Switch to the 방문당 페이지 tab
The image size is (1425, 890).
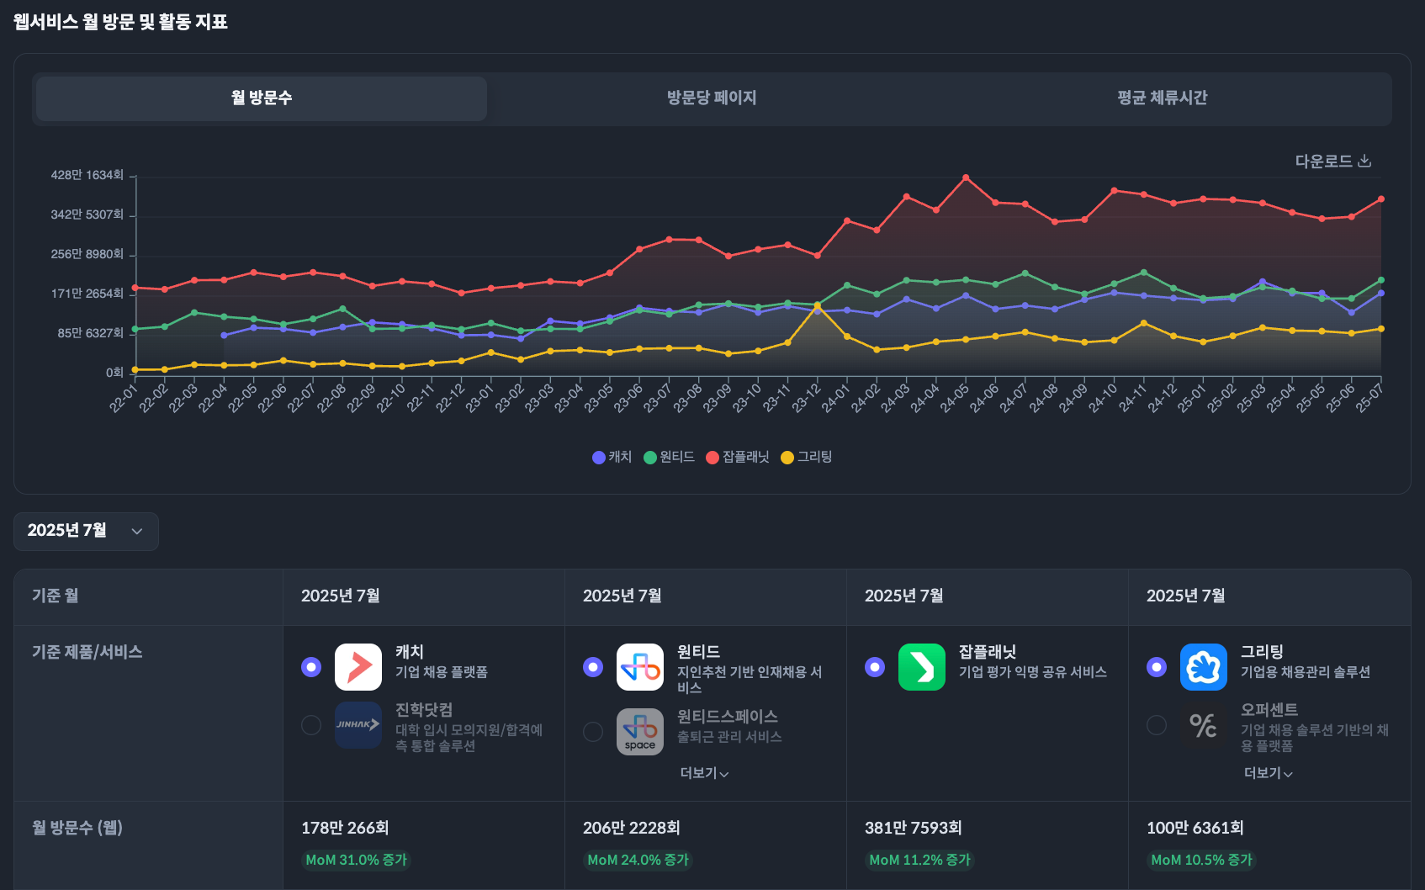(x=712, y=98)
